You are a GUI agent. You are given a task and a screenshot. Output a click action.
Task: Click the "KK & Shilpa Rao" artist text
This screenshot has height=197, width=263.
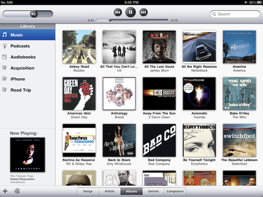click(79, 164)
